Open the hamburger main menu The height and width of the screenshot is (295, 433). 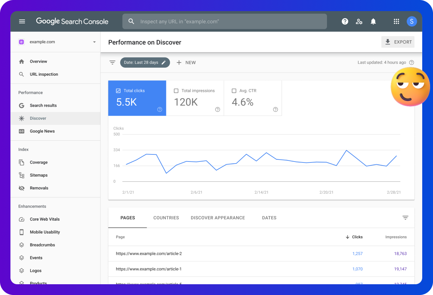[x=22, y=22]
